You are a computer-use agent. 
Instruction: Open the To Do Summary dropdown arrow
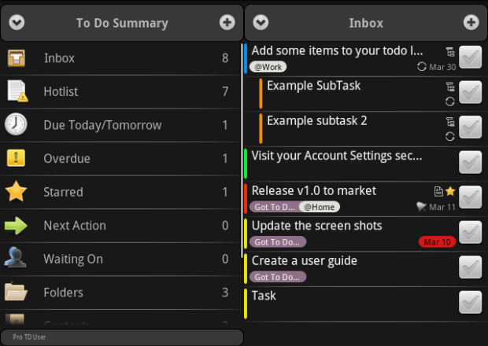[x=17, y=22]
